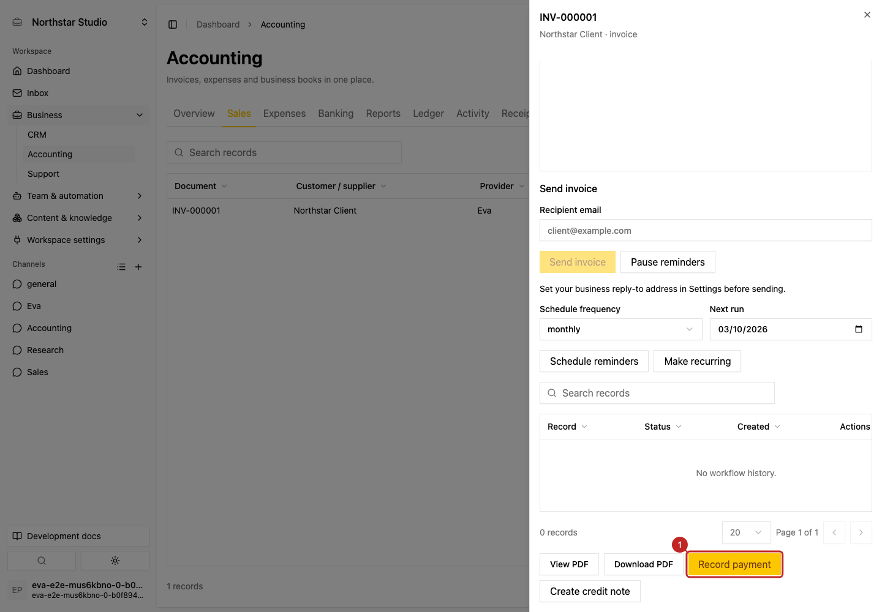This screenshot has height=612, width=882.
Task: Toggle the light theme sun icon
Action: pos(115,561)
